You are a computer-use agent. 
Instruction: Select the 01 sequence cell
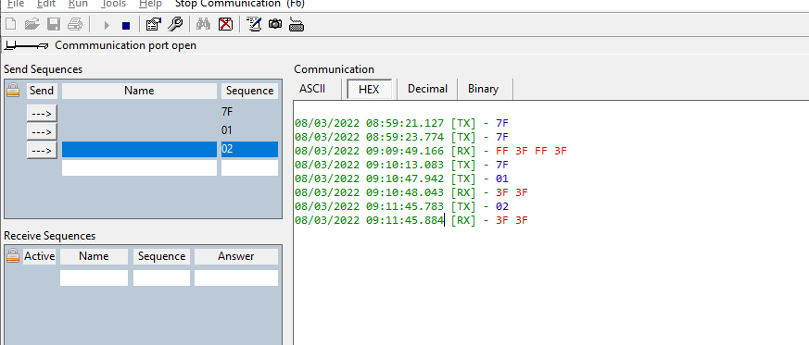(x=249, y=130)
